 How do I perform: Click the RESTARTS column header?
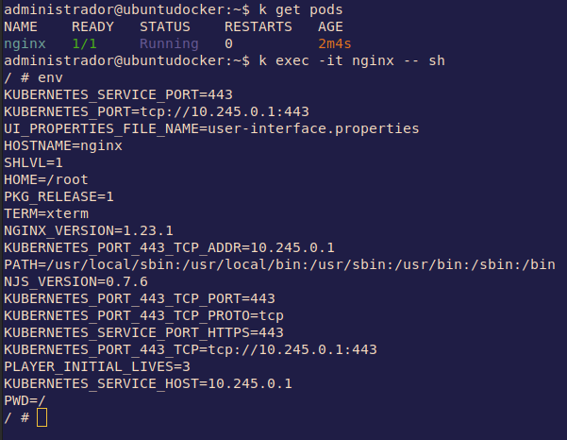258,26
